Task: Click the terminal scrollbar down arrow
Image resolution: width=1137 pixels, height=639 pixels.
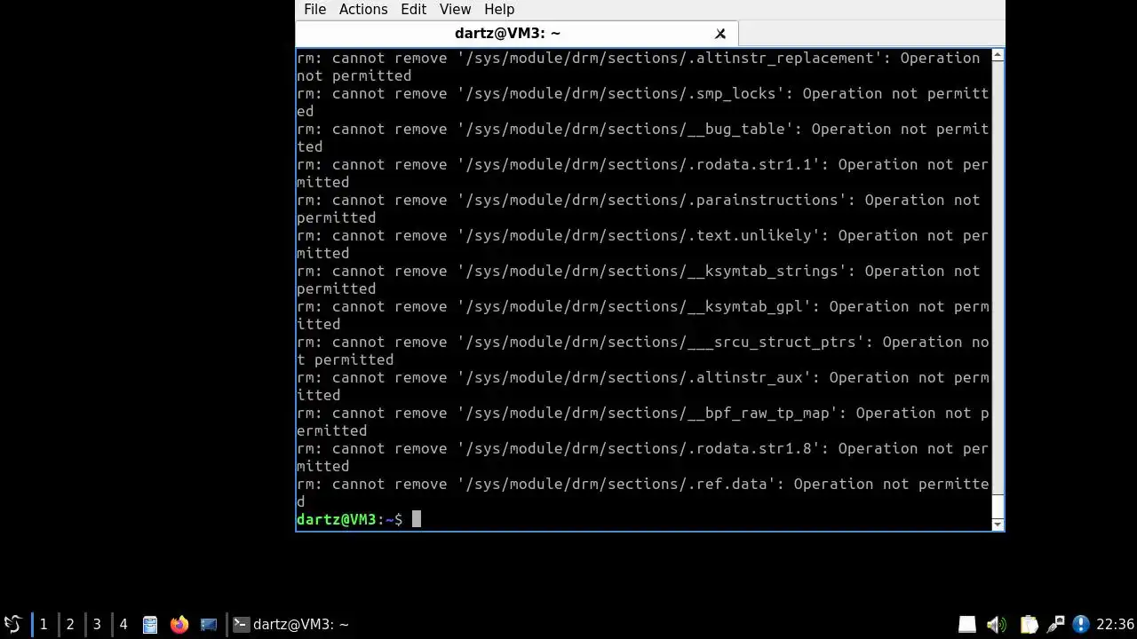Action: pyautogui.click(x=998, y=525)
